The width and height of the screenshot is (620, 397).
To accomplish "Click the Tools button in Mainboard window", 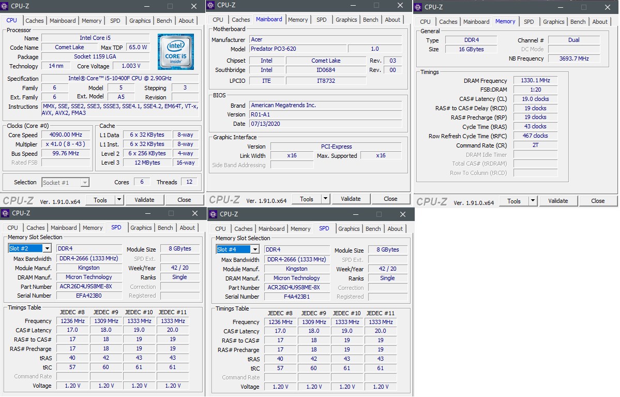I will [x=307, y=199].
